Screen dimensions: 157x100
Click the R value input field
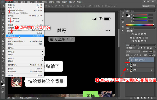[x=150, y=15]
